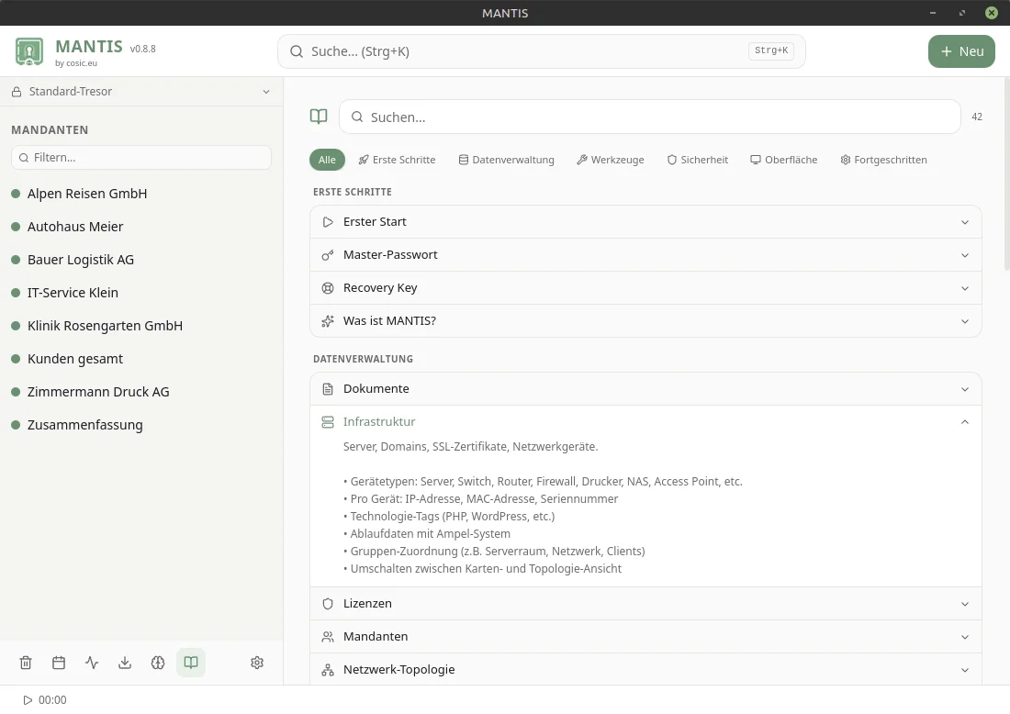
Task: Open client Bauer Logistik AG
Action: pyautogui.click(x=141, y=260)
